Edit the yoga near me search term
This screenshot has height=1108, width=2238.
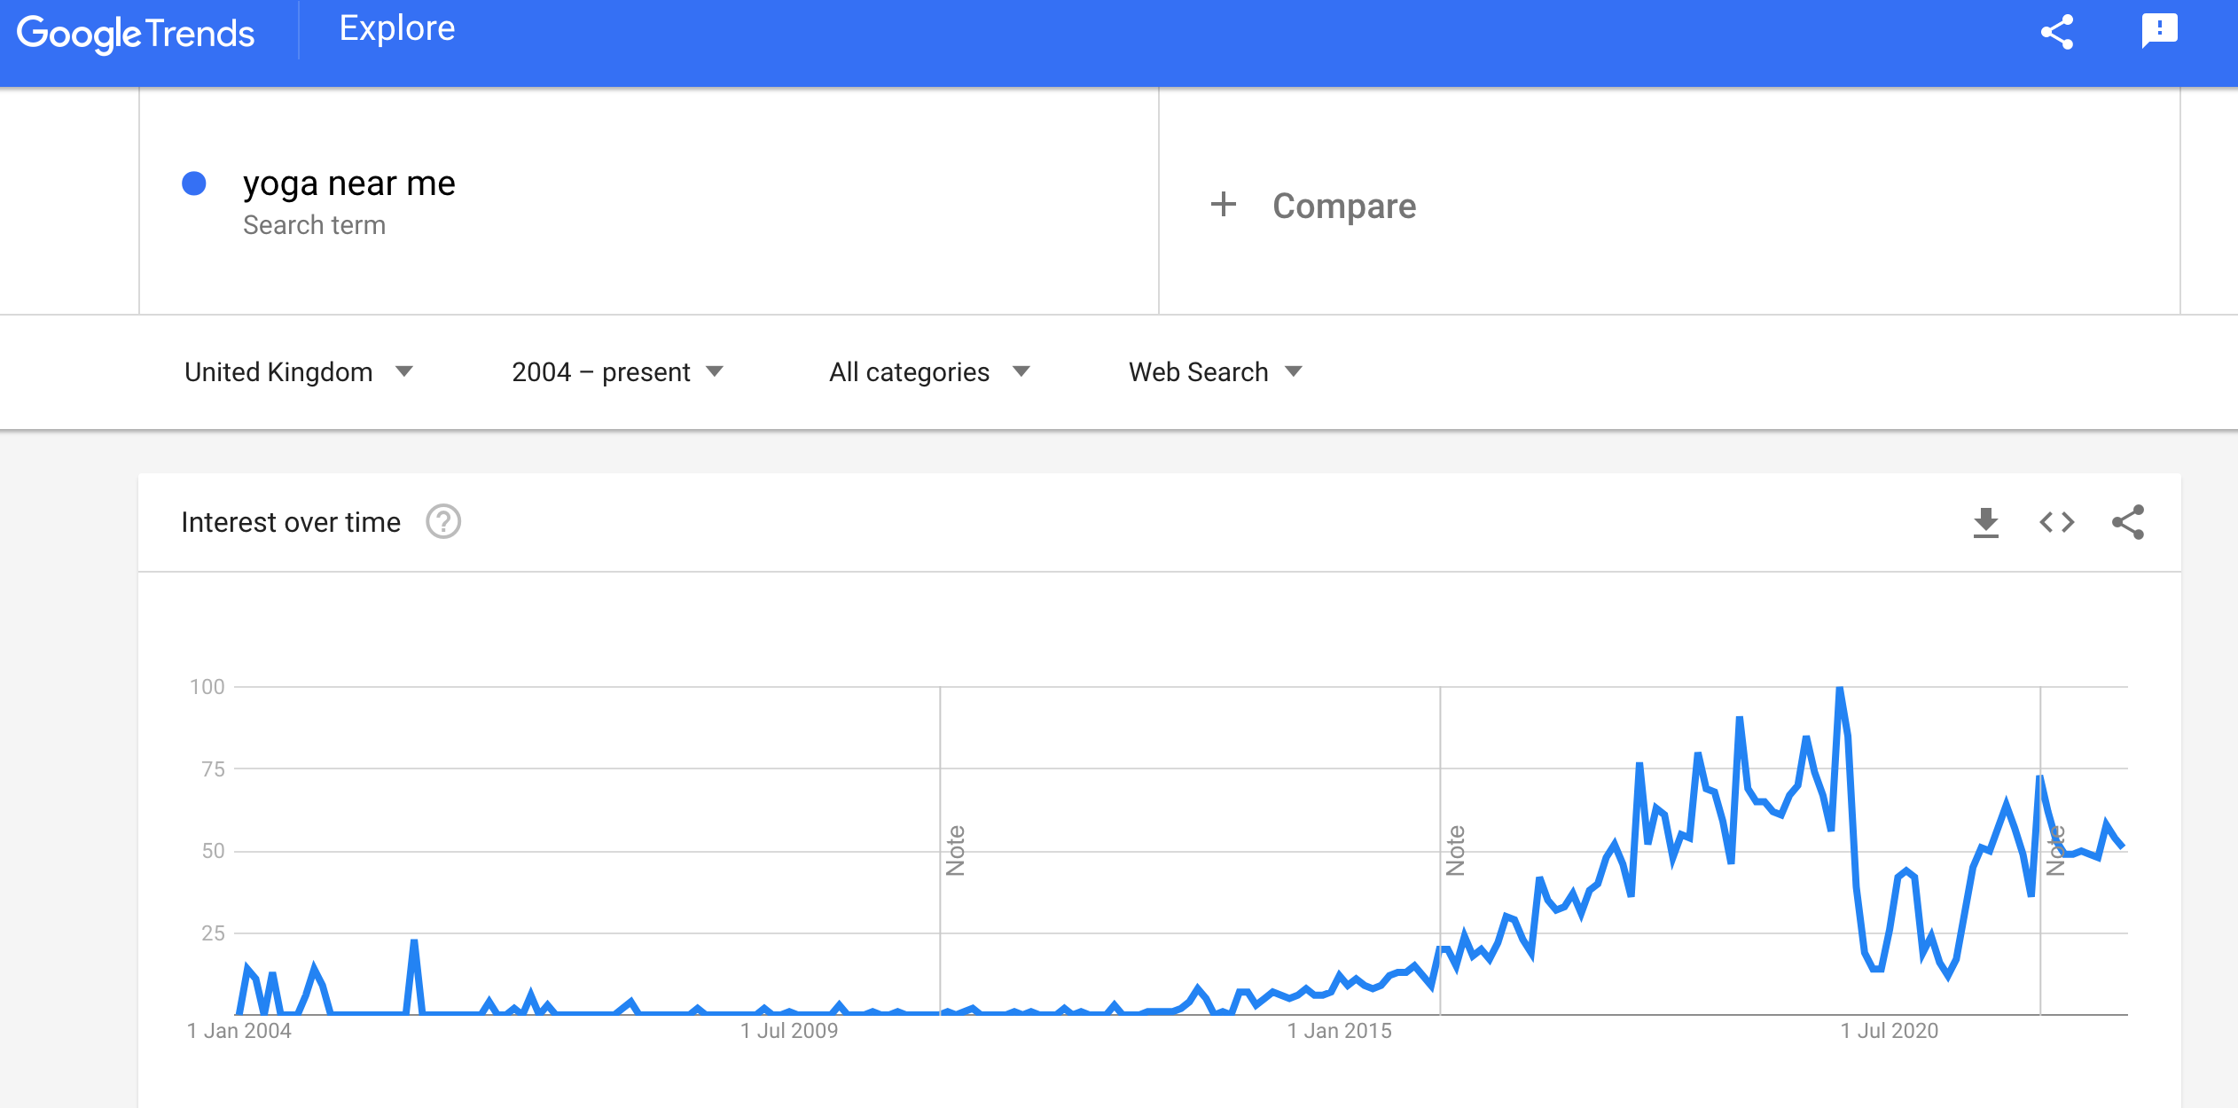349,184
